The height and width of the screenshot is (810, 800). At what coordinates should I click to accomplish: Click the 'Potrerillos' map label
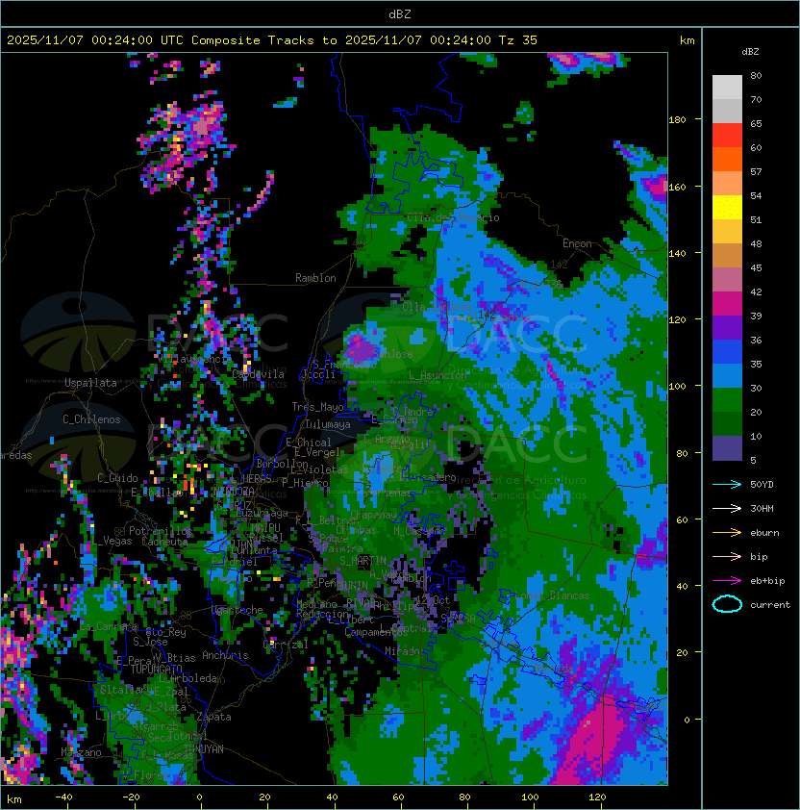click(x=161, y=531)
